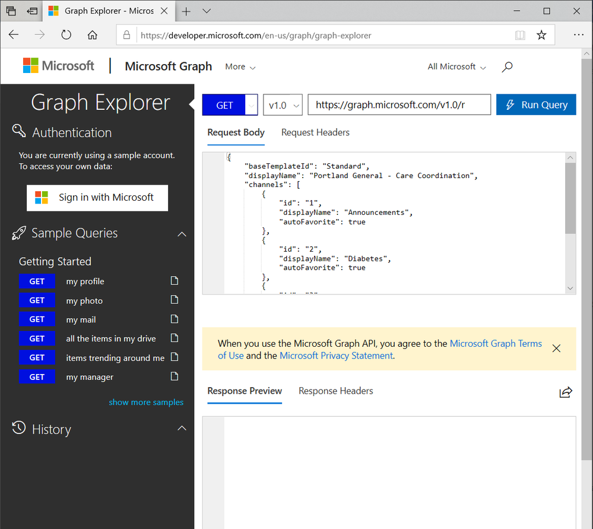Open the reading view icon
The width and height of the screenshot is (593, 529).
coord(520,35)
